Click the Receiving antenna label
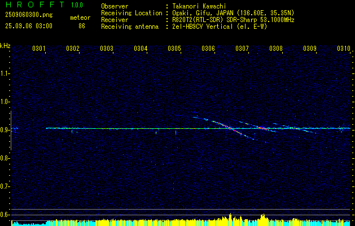Screen dimensions: 355x226 130,27
